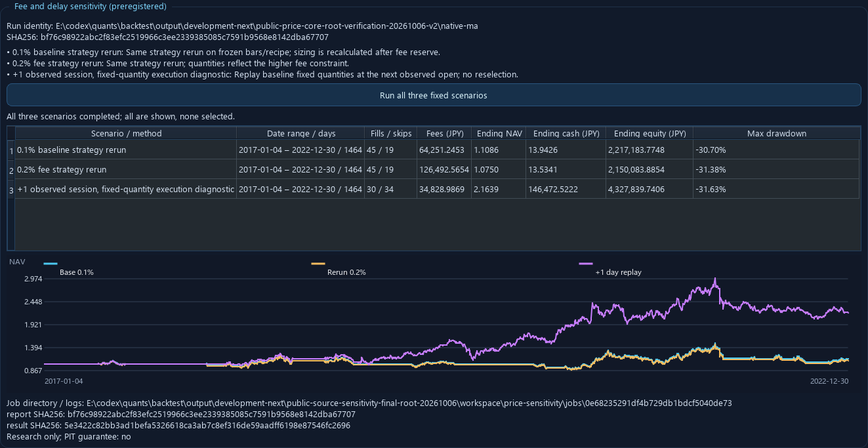
Task: Select row header 2 in the scenario table
Action: (x=11, y=169)
